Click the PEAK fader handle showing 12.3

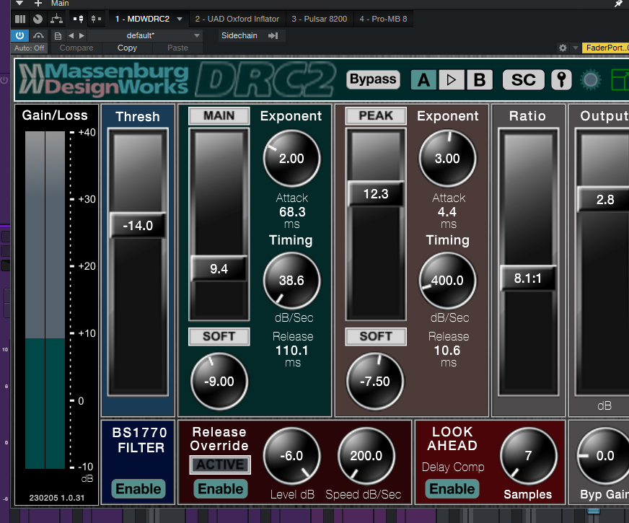click(x=376, y=194)
